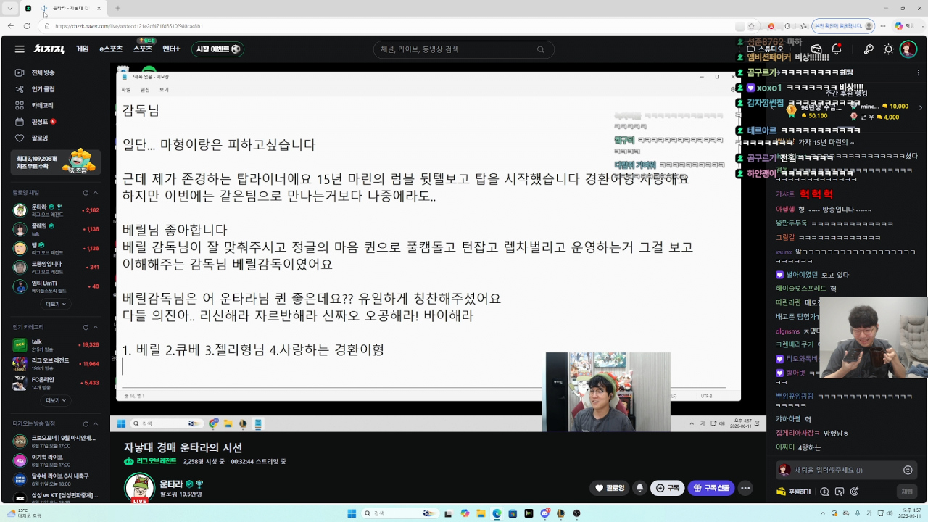Open FC온라인 popular category
Image resolution: width=928 pixels, height=522 pixels.
coord(56,382)
